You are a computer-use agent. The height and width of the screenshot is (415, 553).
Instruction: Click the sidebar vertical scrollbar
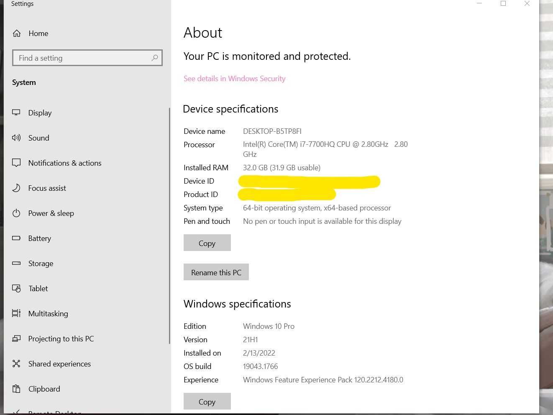[169, 226]
